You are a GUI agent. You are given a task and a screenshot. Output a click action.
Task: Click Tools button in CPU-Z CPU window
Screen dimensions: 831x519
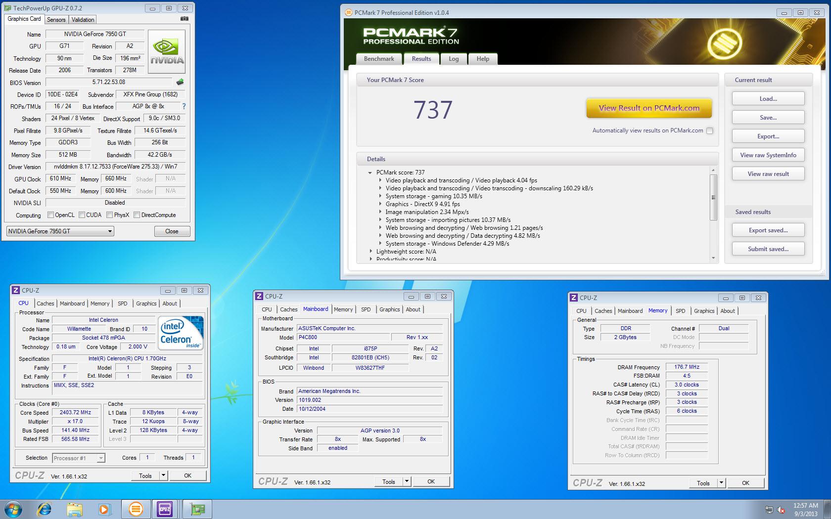coord(145,476)
